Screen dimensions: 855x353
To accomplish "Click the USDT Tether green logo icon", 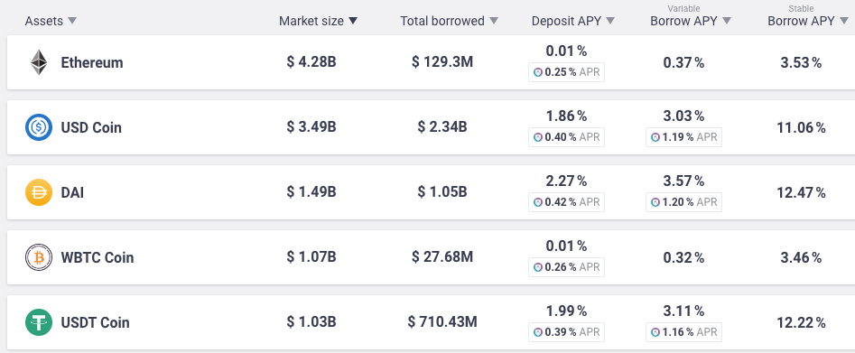I will tap(39, 322).
